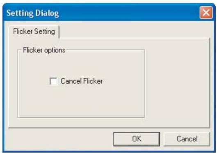Click the OK text on the default button
This screenshot has width=217, height=153.
(x=137, y=139)
